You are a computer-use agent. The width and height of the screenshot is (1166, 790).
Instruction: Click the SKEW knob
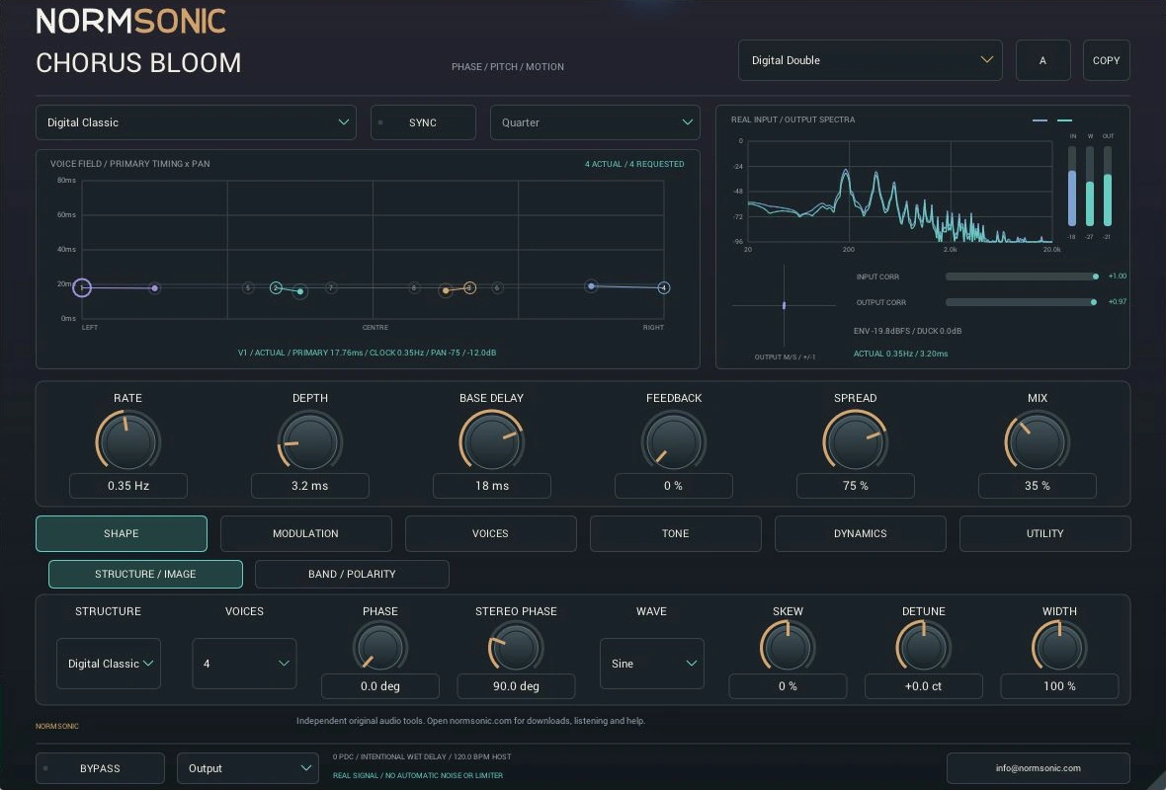point(788,647)
